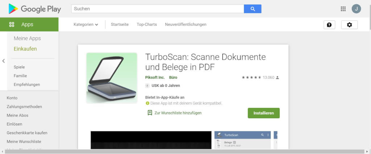Image resolution: width=371 pixels, height=154 pixels.
Task: Click the wishlist bookmark icon
Action: pos(150,113)
